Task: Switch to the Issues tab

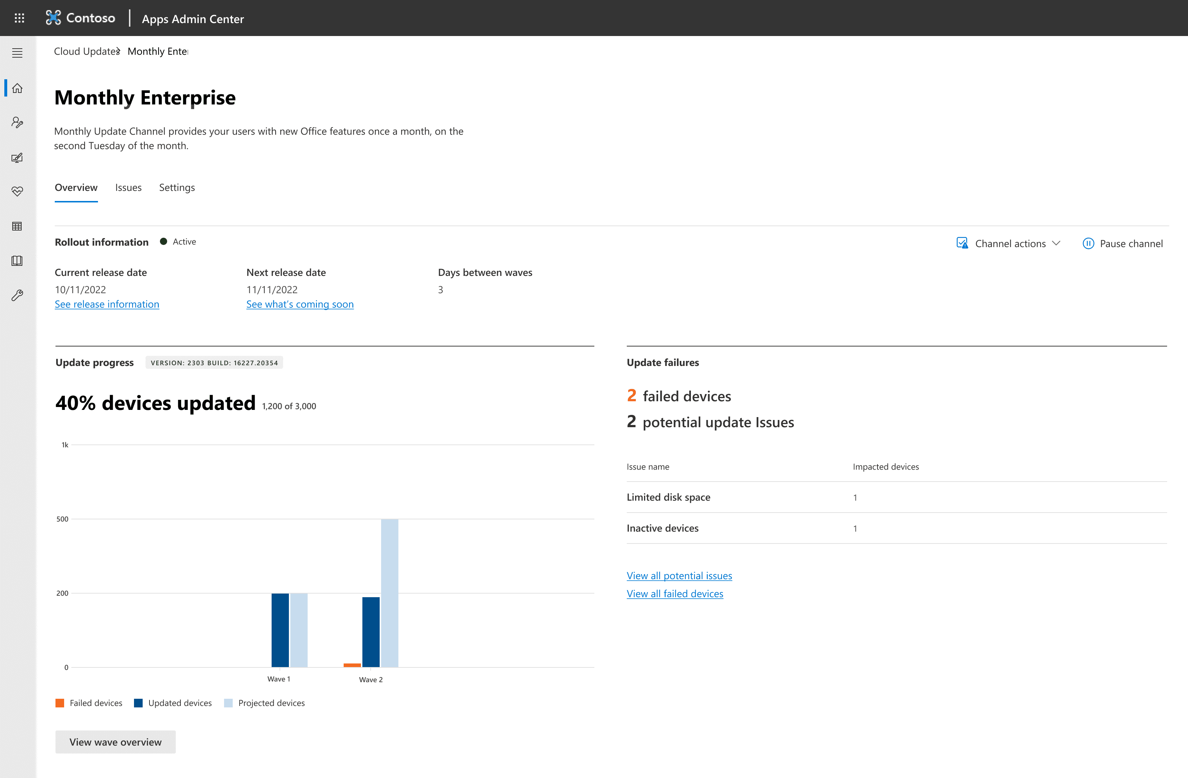Action: pyautogui.click(x=128, y=188)
